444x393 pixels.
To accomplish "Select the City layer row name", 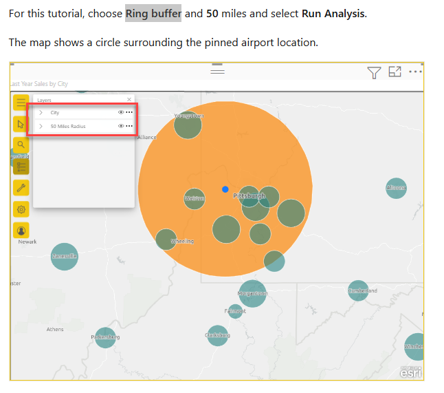I will click(x=55, y=113).
